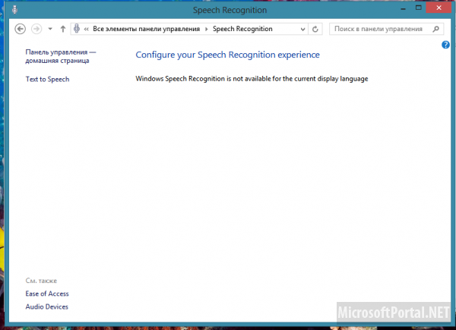Click the 'См. также' label
This screenshot has width=456, height=330.
(x=41, y=281)
